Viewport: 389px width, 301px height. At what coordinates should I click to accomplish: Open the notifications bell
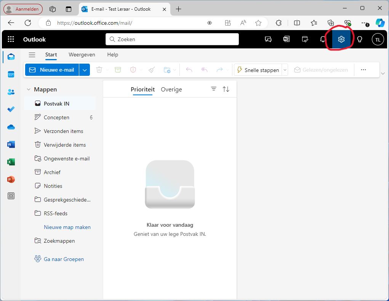323,39
